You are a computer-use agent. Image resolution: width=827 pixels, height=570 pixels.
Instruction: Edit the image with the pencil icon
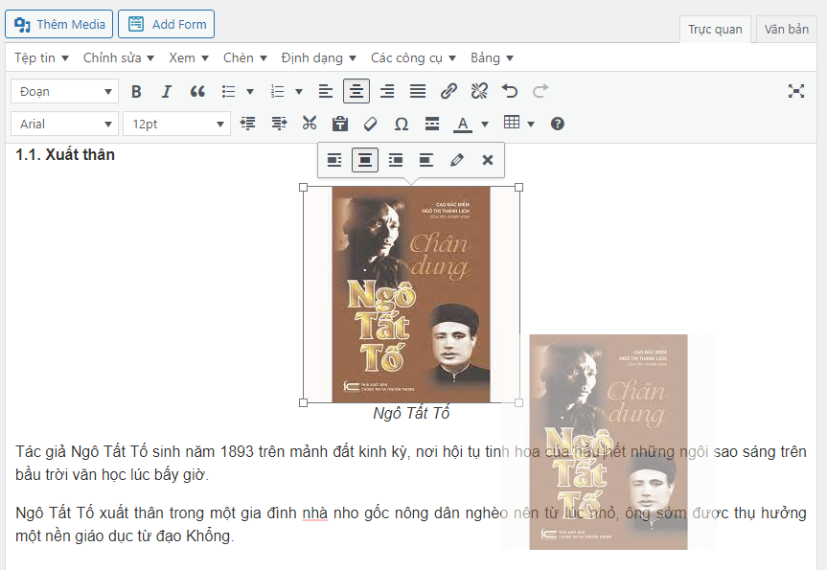457,160
